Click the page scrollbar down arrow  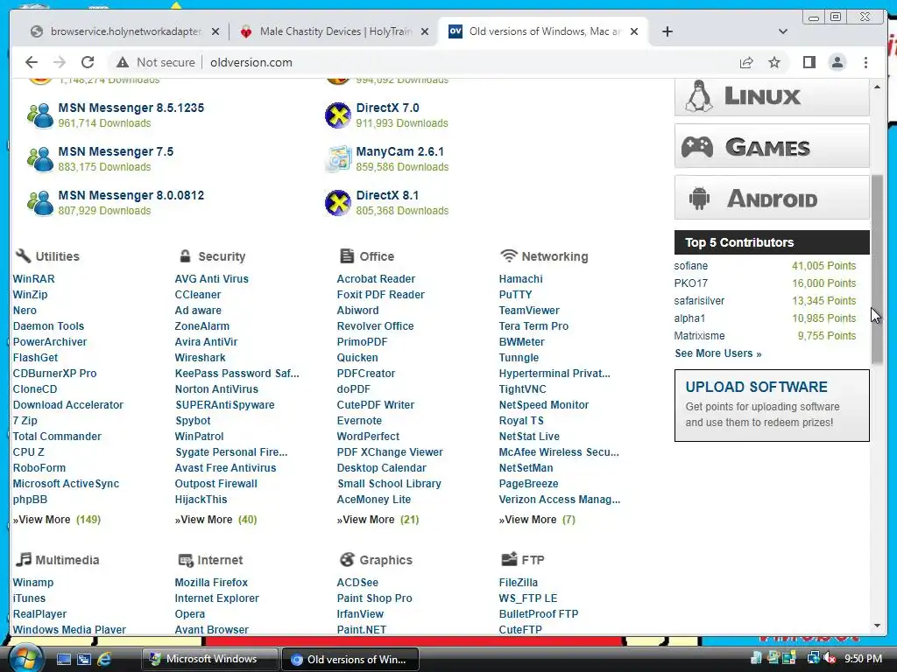coord(877,626)
